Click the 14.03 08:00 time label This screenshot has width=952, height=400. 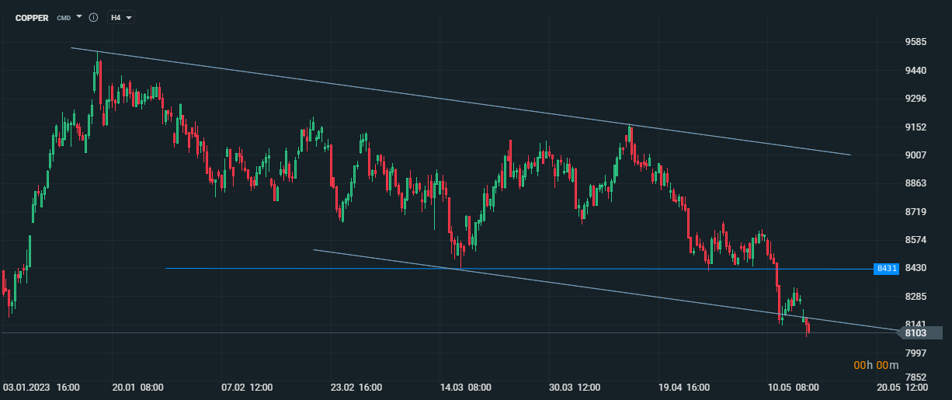point(466,386)
